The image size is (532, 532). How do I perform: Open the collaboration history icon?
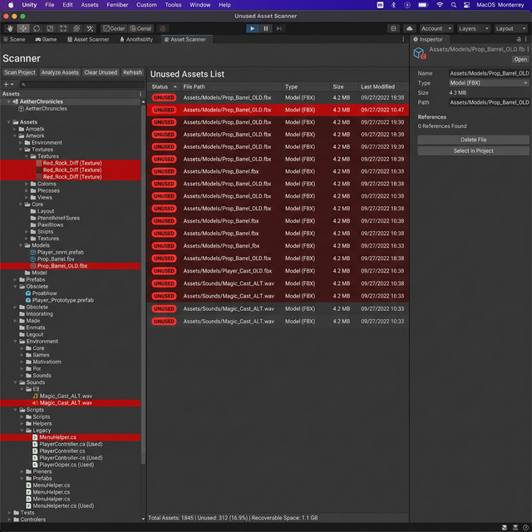click(393, 28)
